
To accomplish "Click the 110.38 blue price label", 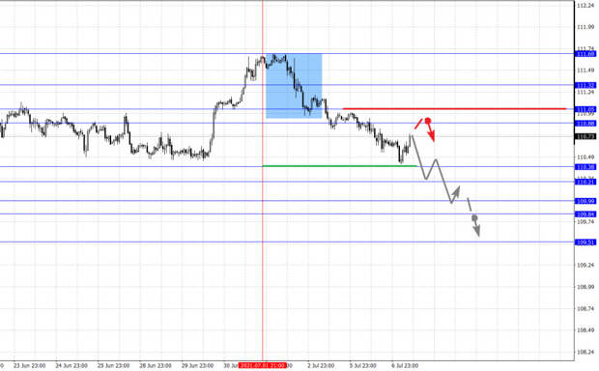I will pyautogui.click(x=585, y=167).
